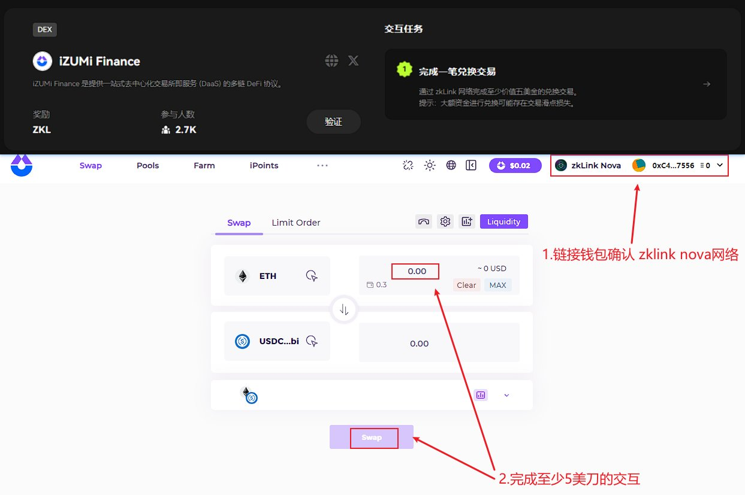
Task: Click the purple Swap submit button
Action: click(x=372, y=437)
